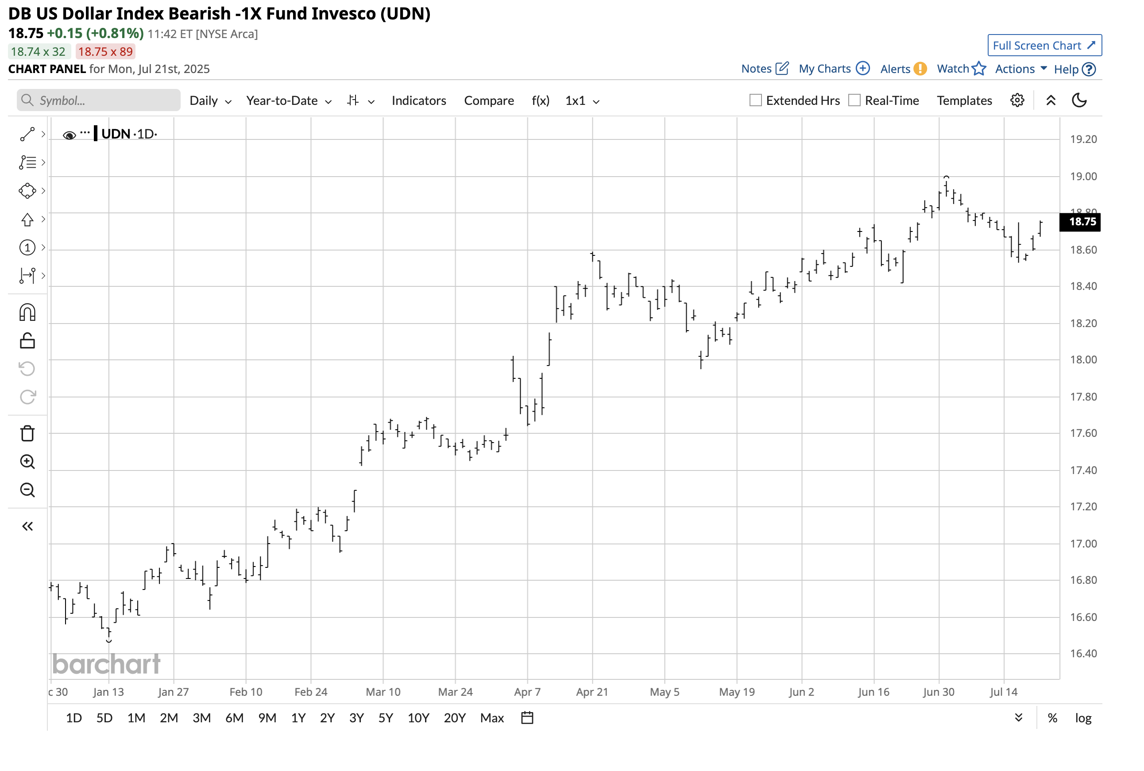Toggle the drawings lock icon
Viewport: 1144px width, 771px height.
27,340
